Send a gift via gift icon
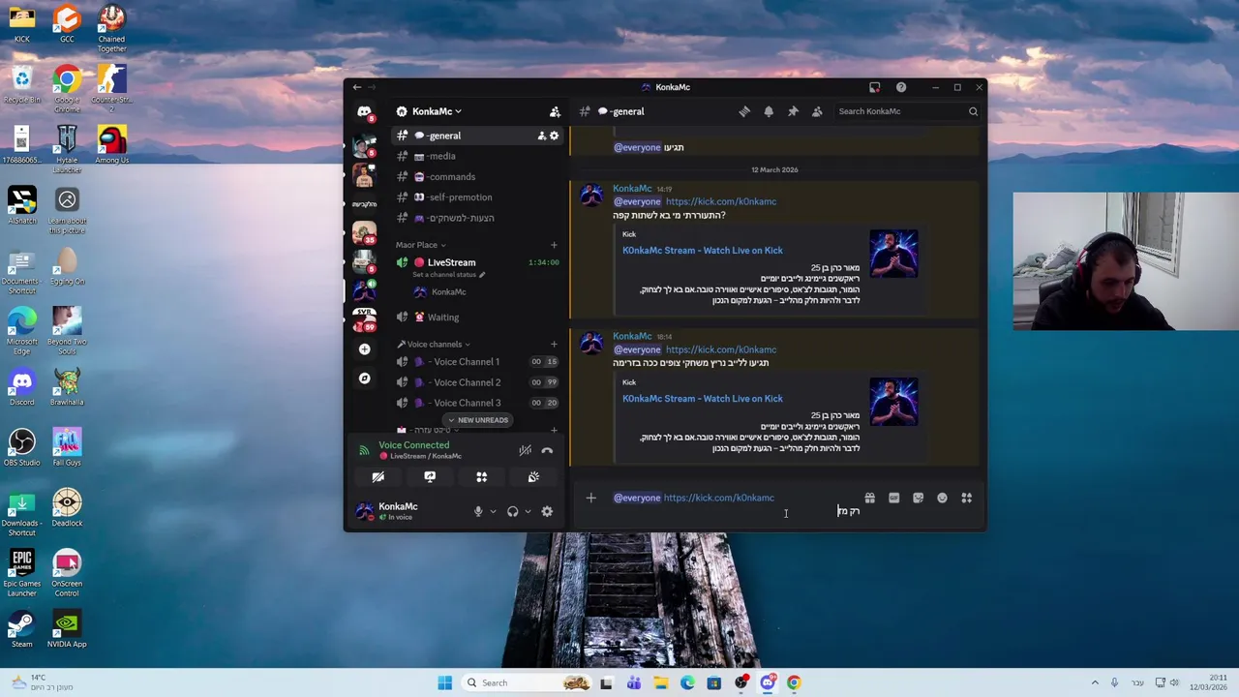The image size is (1239, 697). point(869,499)
